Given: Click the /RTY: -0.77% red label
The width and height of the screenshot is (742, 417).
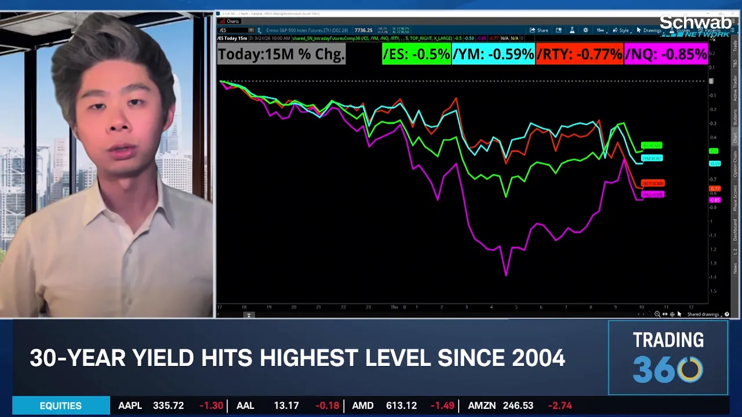Looking at the screenshot, I should 580,54.
